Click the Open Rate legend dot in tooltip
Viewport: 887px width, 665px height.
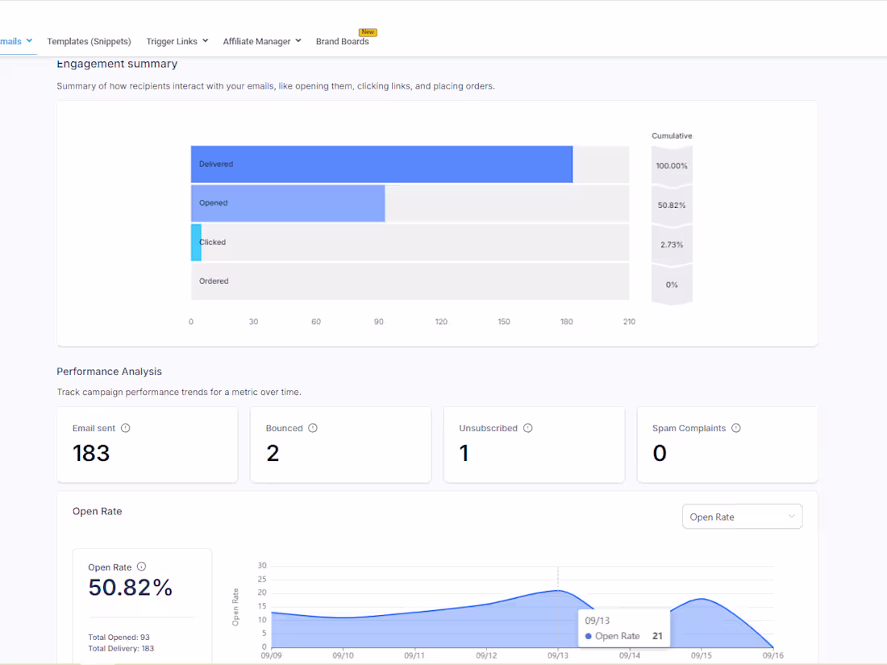pyautogui.click(x=589, y=637)
